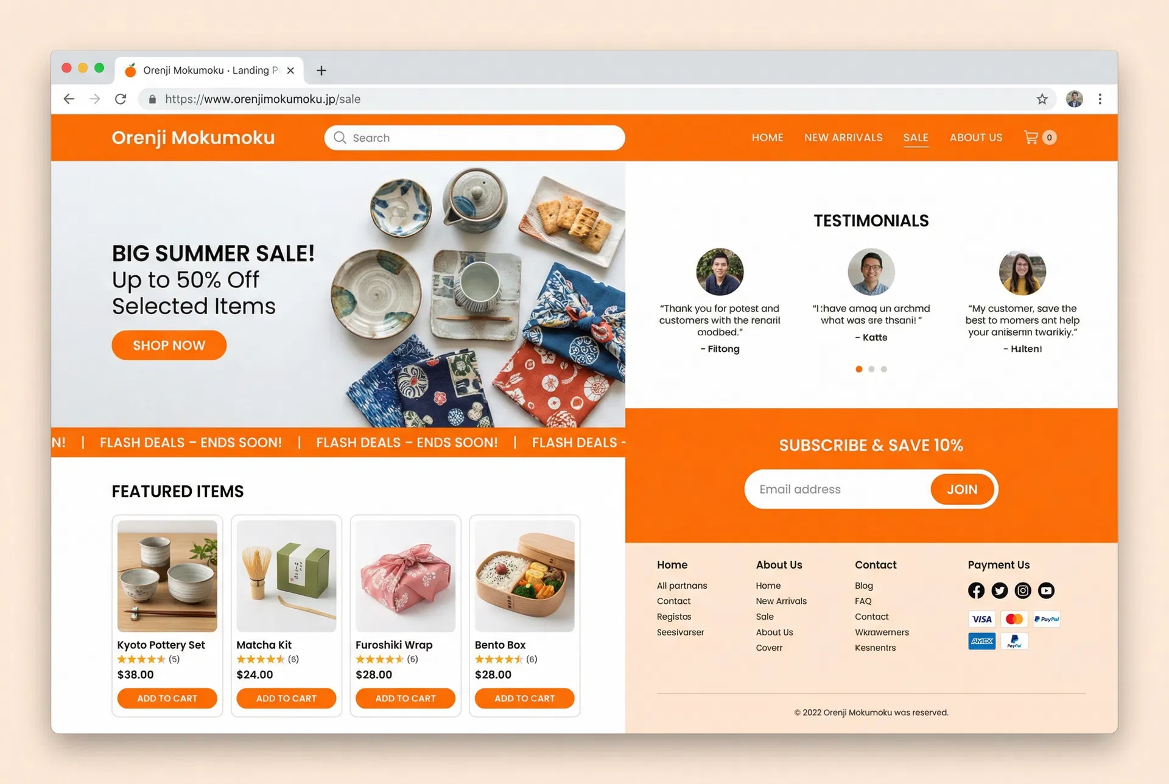The height and width of the screenshot is (784, 1169).
Task: Visit the Instagram icon in footer
Action: tap(1023, 590)
